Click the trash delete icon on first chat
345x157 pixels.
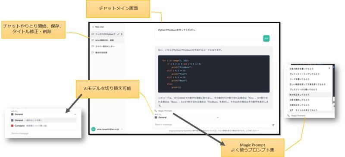122,34
